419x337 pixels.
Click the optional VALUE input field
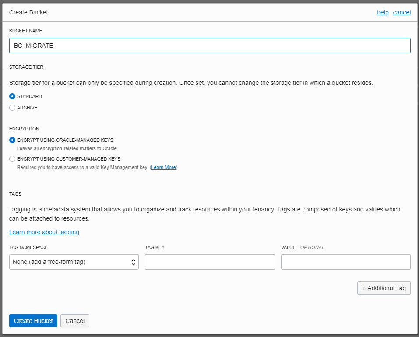point(345,261)
